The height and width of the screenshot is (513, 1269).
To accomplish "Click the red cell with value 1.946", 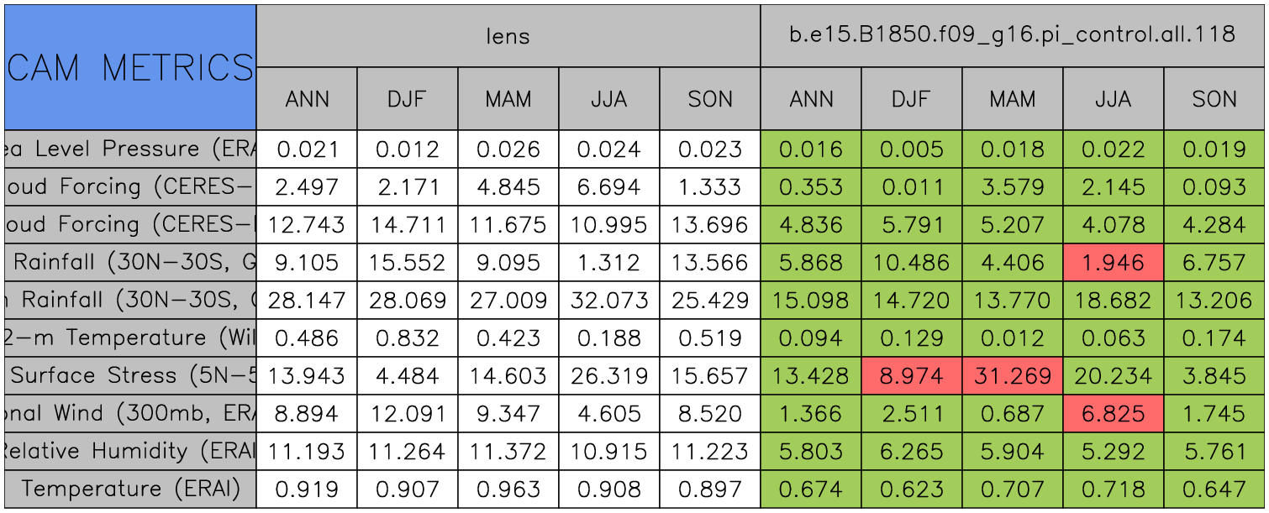I will (1113, 263).
